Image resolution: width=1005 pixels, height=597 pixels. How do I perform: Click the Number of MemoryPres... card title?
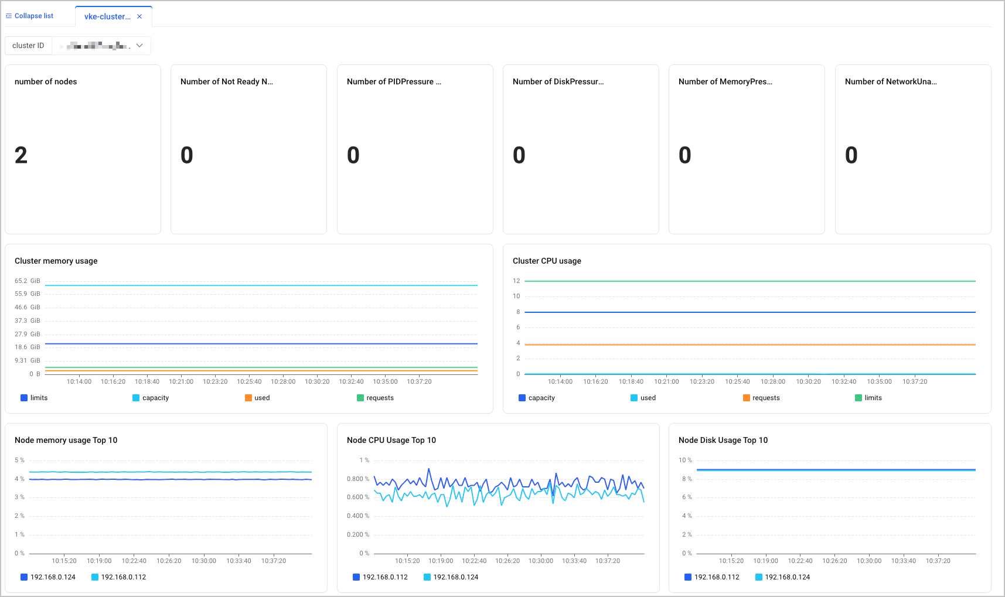tap(725, 81)
